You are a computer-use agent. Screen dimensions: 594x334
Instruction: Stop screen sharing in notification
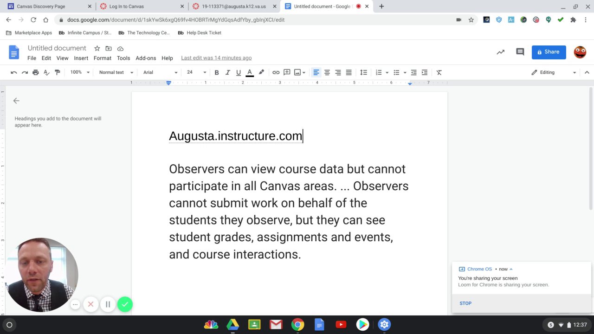(x=465, y=303)
